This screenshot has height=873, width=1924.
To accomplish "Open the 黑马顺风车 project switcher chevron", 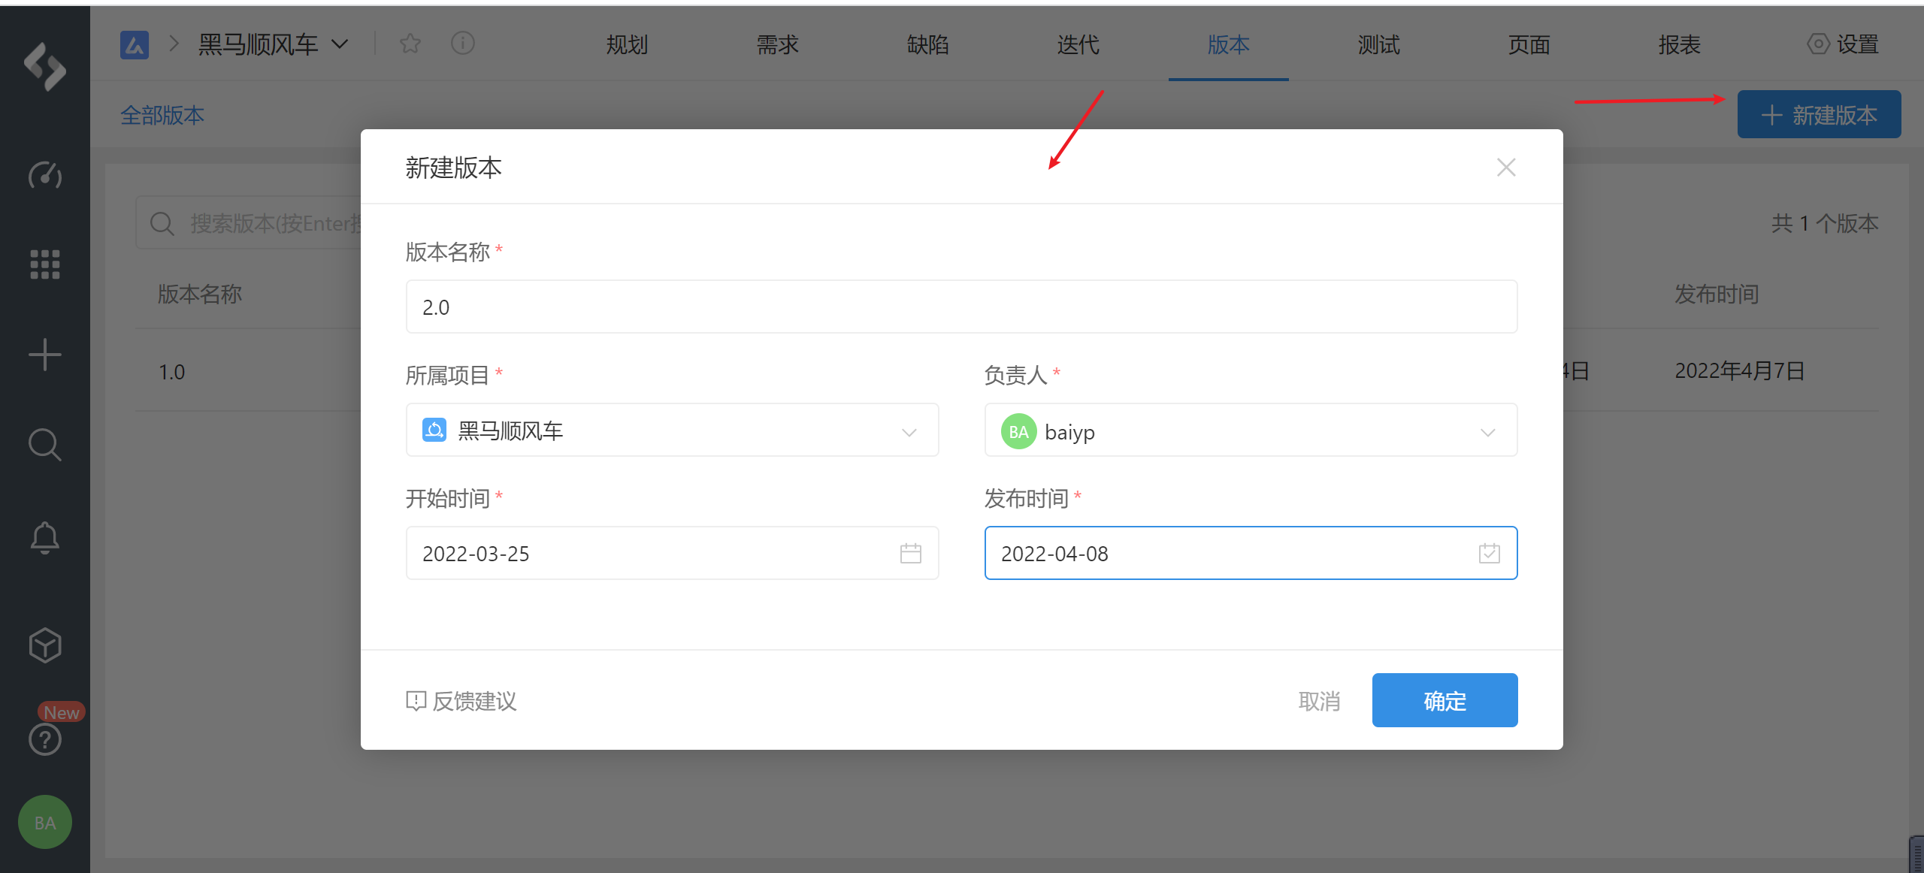I will click(340, 44).
